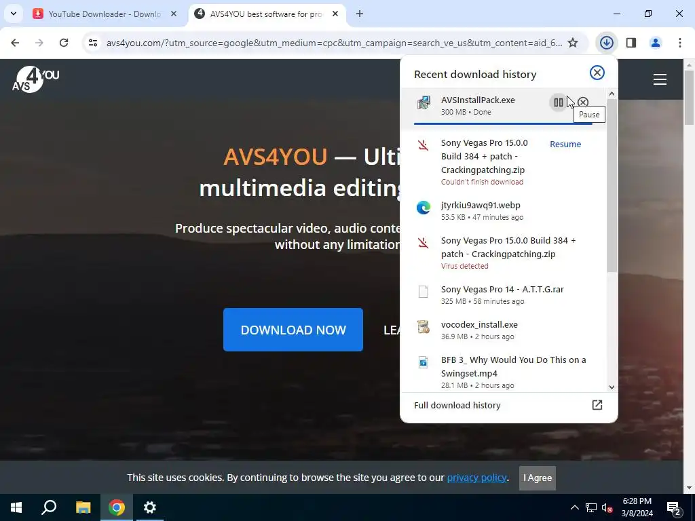Viewport: 695px width, 521px height.
Task: Click the vocodex_install.exe installer icon
Action: 424,327
